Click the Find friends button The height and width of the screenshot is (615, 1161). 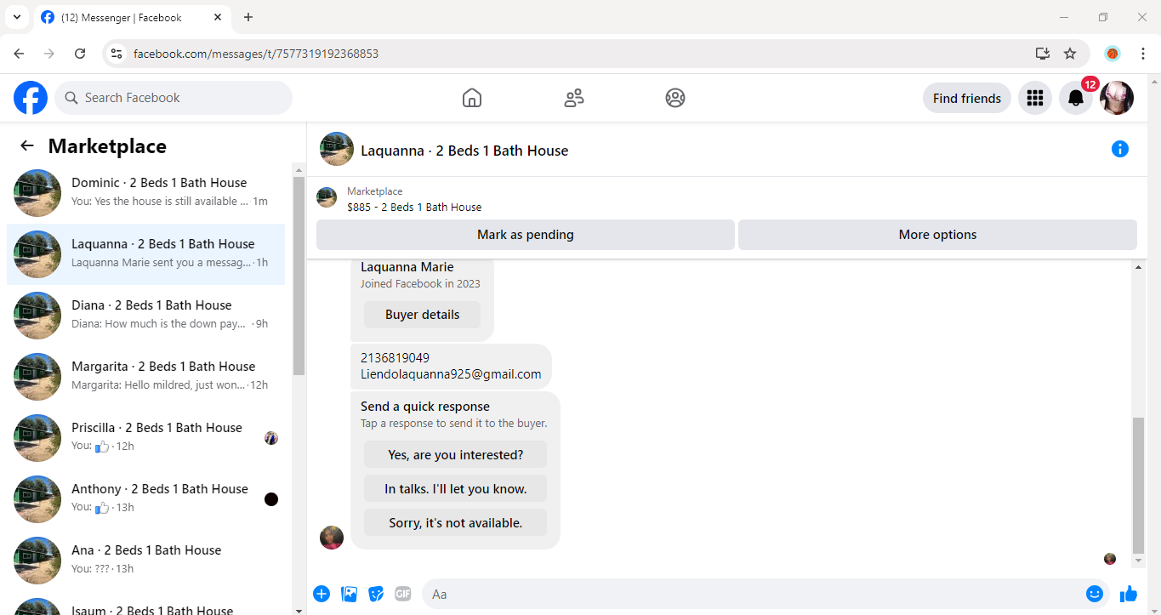coord(967,98)
